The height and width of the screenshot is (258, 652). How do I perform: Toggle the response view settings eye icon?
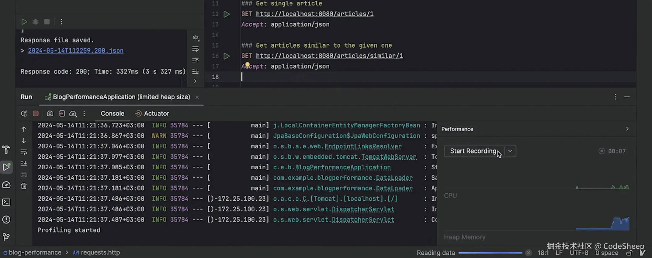196,38
